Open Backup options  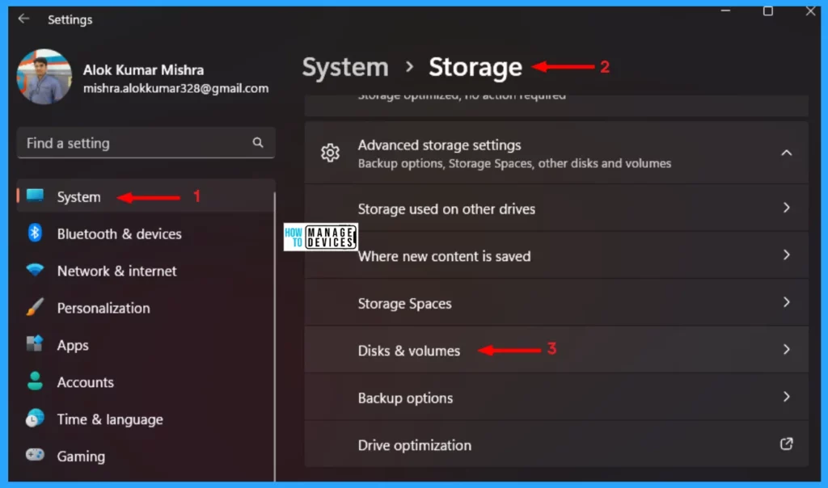click(556, 398)
